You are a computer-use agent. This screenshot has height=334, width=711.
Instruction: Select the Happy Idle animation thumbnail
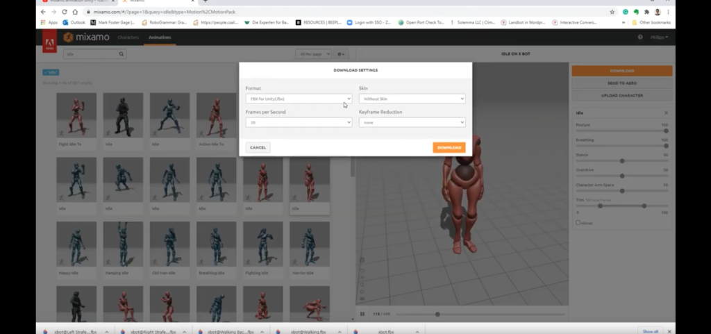coord(76,243)
